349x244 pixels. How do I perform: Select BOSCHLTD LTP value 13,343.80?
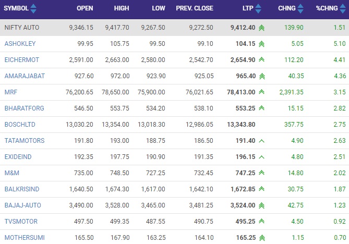point(241,125)
